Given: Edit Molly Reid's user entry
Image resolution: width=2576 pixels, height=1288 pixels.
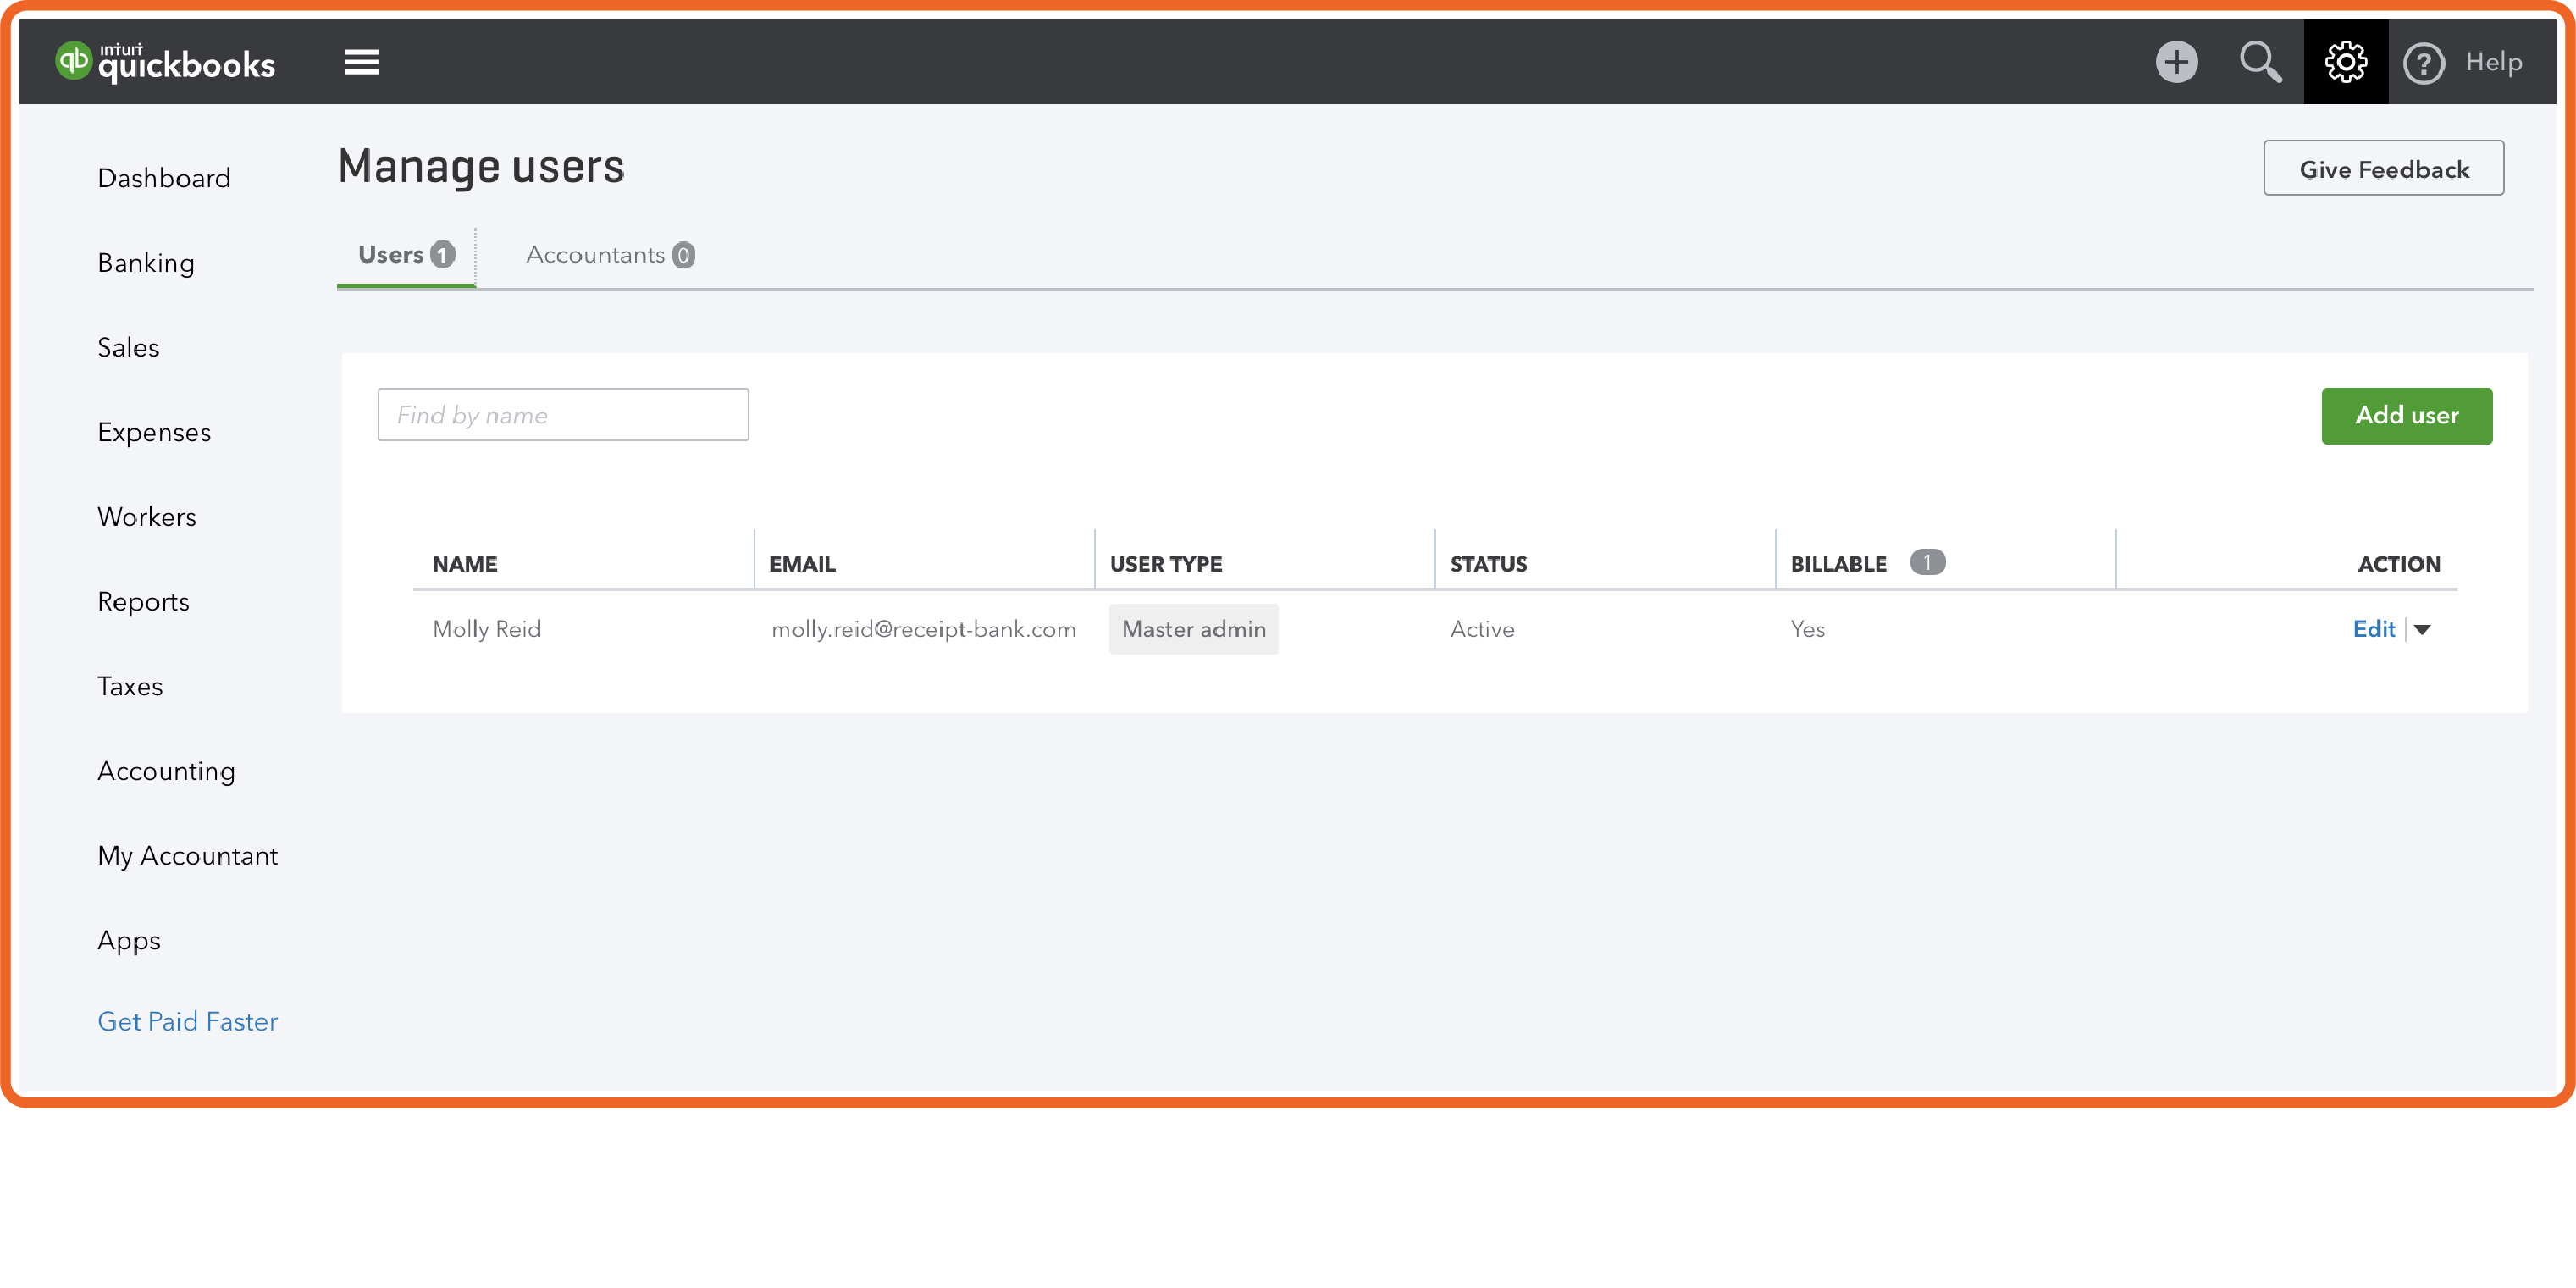Looking at the screenshot, I should (x=2373, y=629).
